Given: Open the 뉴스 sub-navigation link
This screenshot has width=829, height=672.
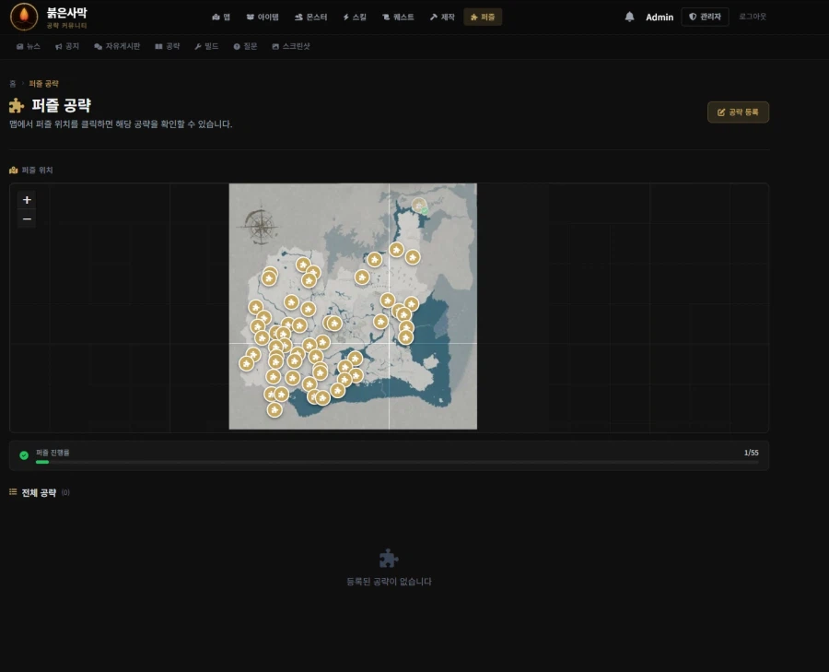Looking at the screenshot, I should (x=29, y=46).
